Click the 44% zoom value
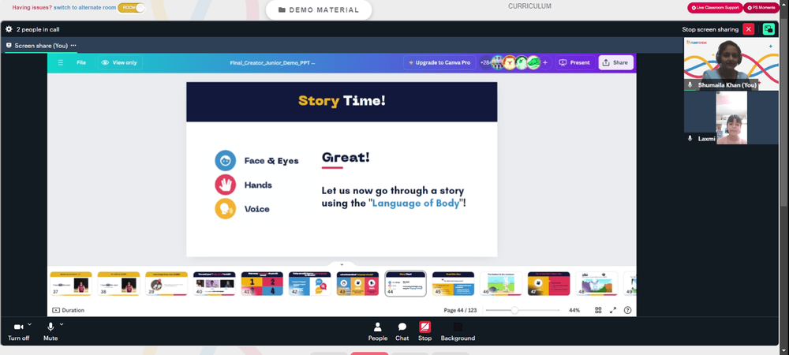789x355 pixels. pos(574,310)
